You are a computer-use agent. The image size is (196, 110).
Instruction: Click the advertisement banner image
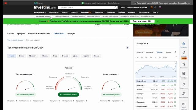click(x=161, y=30)
